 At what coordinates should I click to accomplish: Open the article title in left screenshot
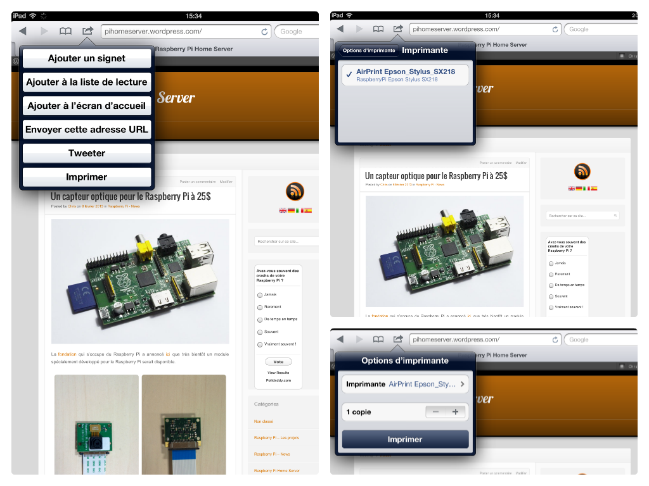coord(131,196)
